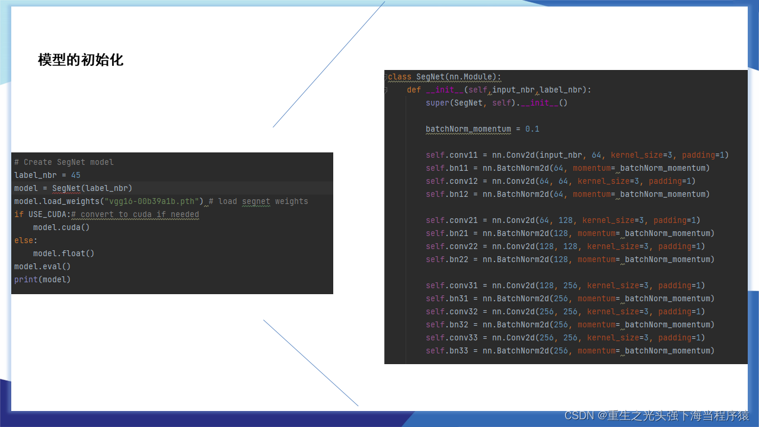
Task: Click the line 'print(model)'
Action: [x=43, y=279]
